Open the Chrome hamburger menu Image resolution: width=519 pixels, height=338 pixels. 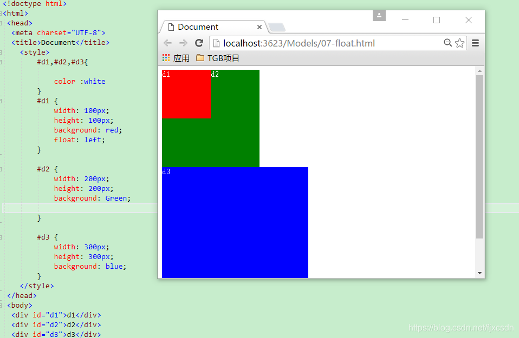(475, 43)
